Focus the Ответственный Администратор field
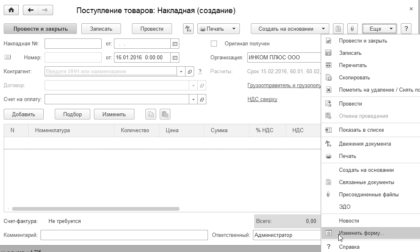The image size is (420, 252). point(287,235)
